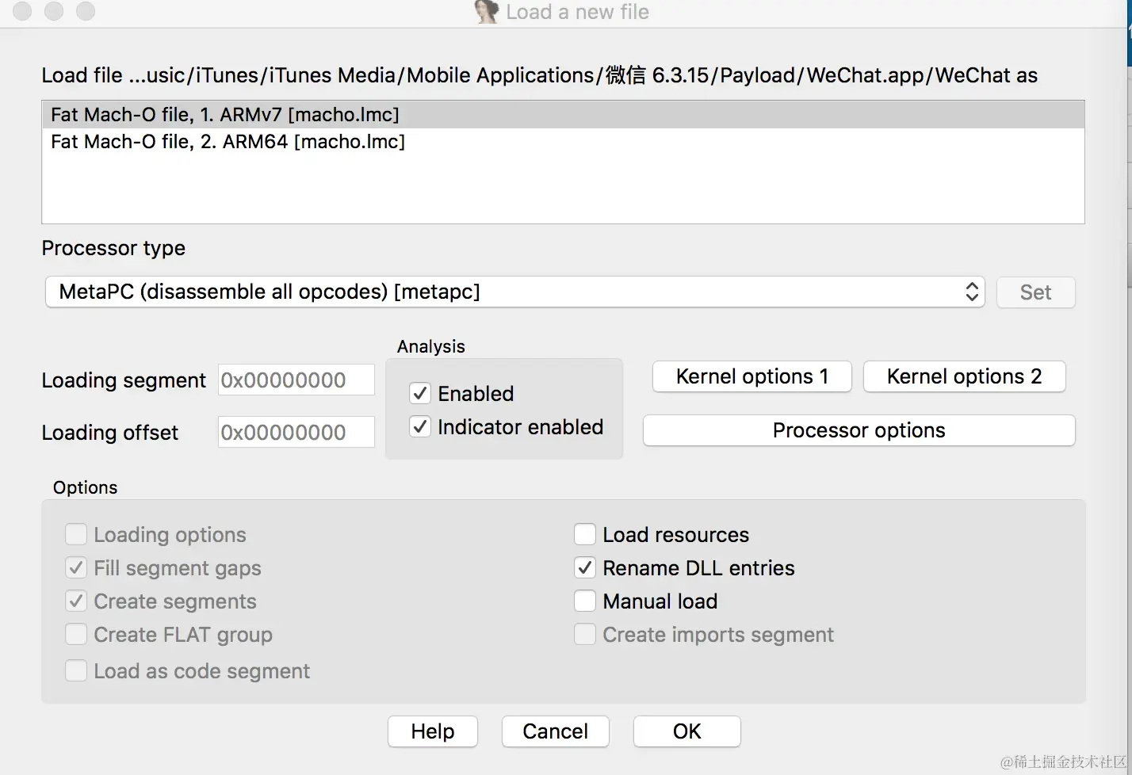Open the Processor type dropdown
Screen dimensions: 1132x775
515,292
